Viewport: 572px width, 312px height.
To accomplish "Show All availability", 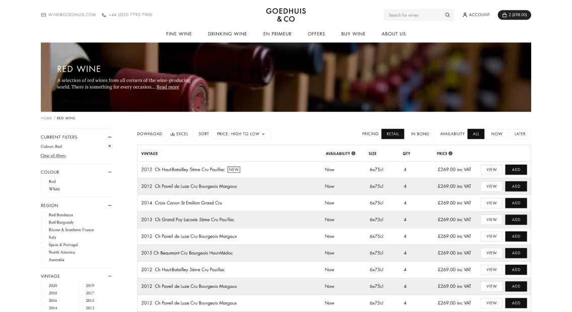I will [476, 134].
